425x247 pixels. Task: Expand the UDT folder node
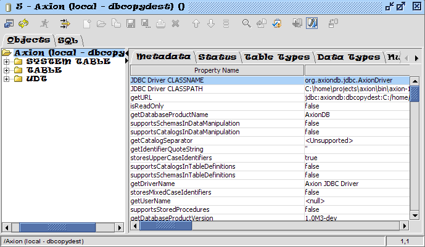pos(7,79)
